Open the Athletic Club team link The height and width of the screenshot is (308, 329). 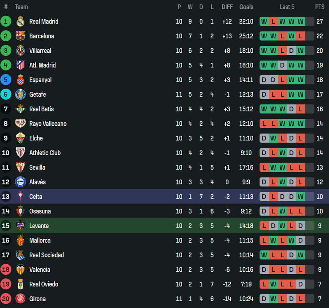point(45,153)
